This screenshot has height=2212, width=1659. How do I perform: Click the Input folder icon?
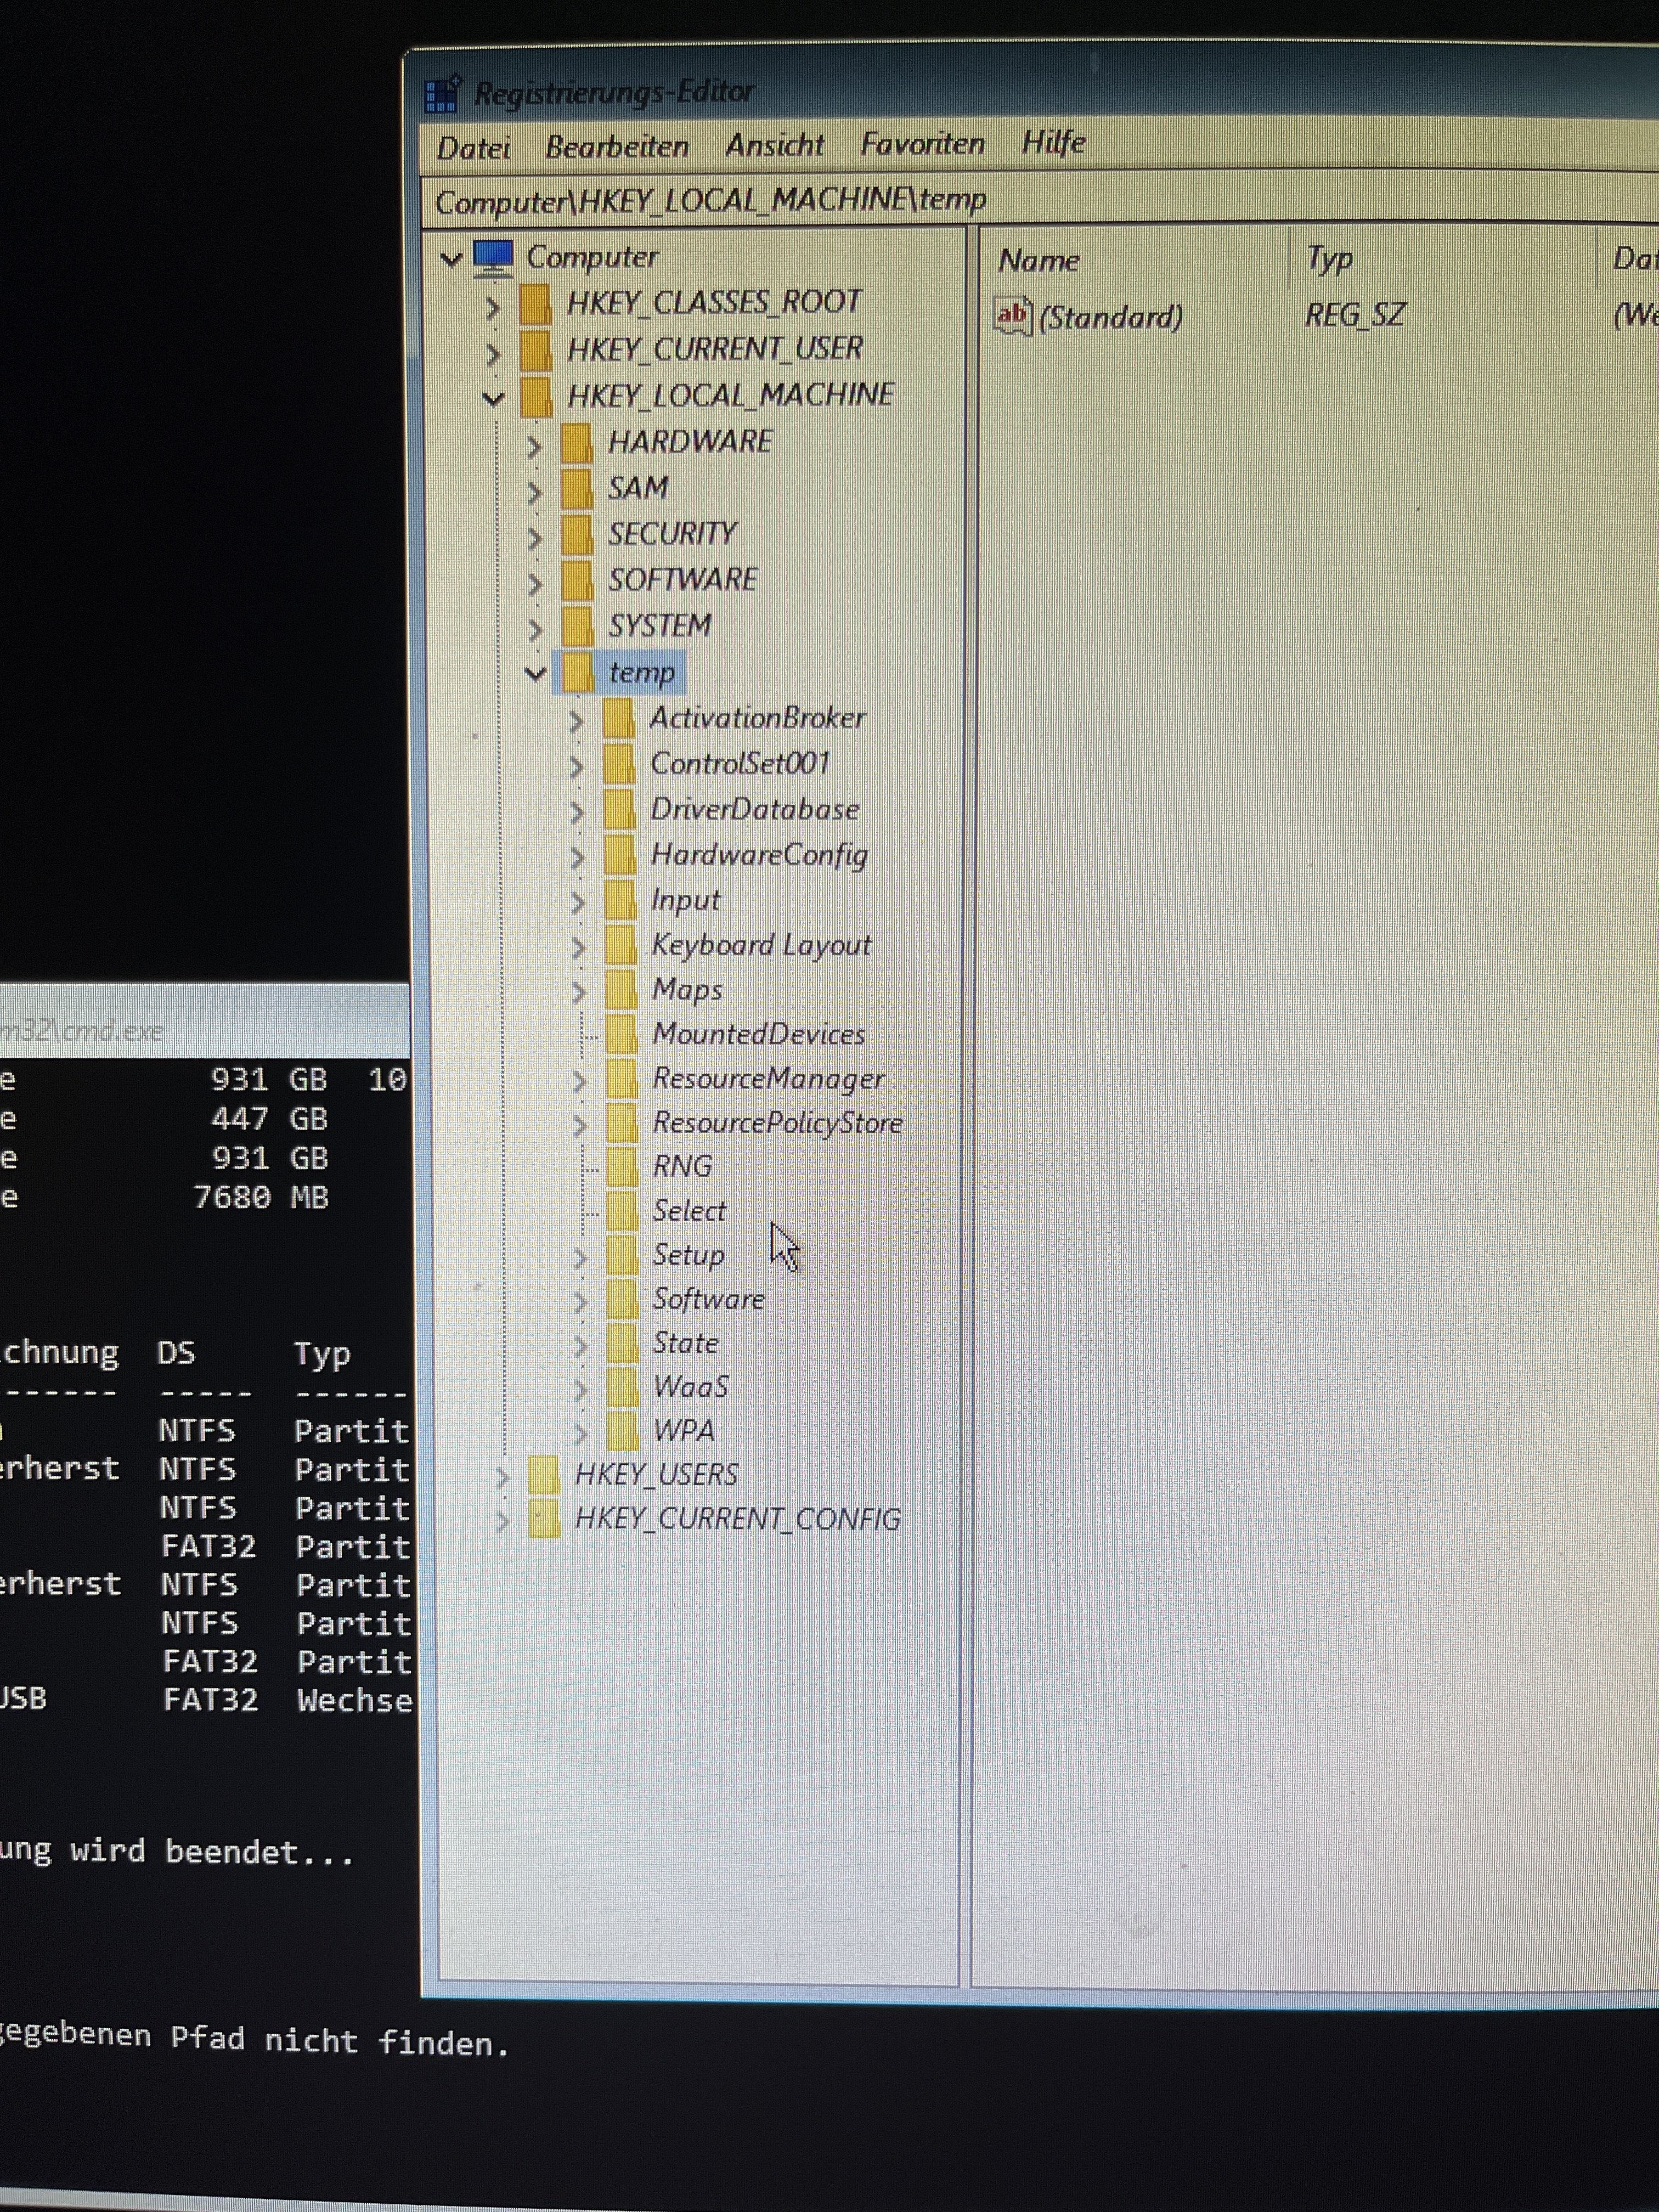click(x=621, y=901)
